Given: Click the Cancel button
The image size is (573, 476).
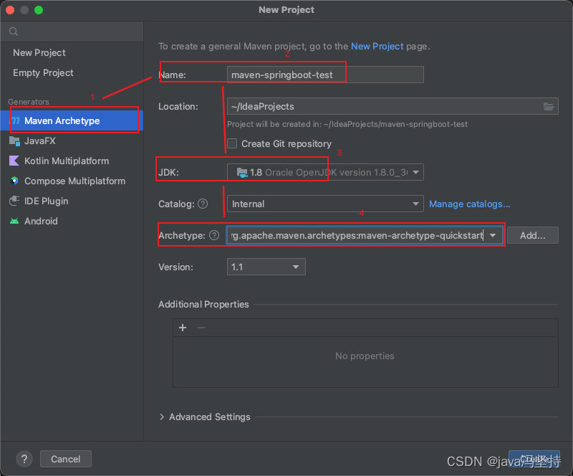Looking at the screenshot, I should click(65, 459).
